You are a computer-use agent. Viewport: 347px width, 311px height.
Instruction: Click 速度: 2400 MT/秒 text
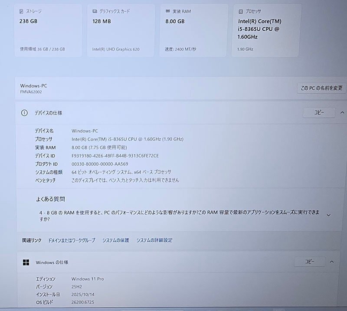(180, 49)
